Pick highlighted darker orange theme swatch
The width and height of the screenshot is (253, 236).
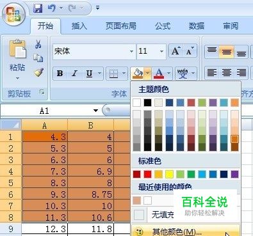(x=234, y=139)
